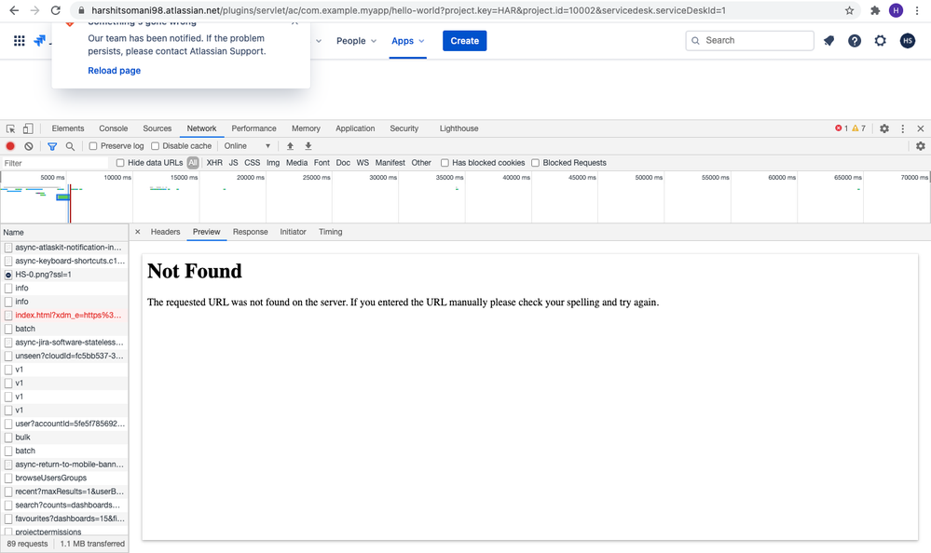The image size is (931, 553).
Task: Select the red index.html request row
Action: [64, 315]
